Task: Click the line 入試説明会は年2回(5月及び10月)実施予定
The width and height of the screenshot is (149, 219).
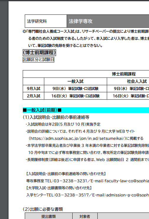Action: point(63,124)
